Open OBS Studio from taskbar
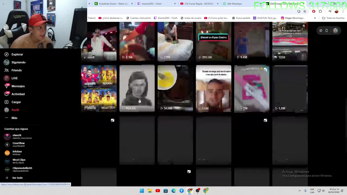 pos(198,191)
